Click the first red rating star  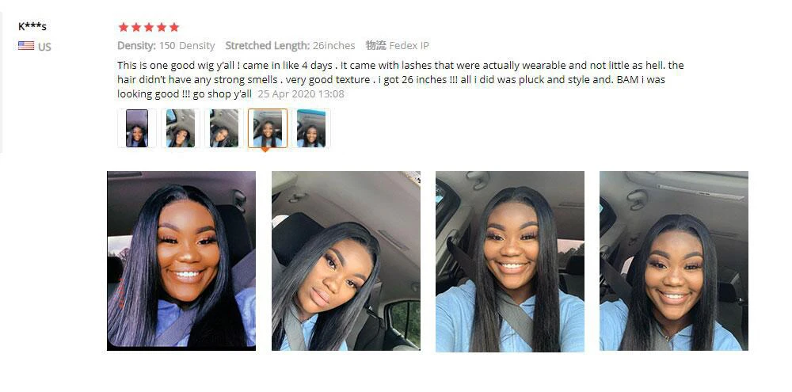pos(124,27)
